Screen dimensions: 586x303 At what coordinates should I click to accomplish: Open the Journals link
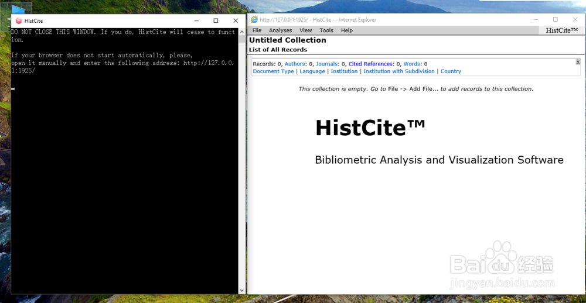[x=326, y=64]
